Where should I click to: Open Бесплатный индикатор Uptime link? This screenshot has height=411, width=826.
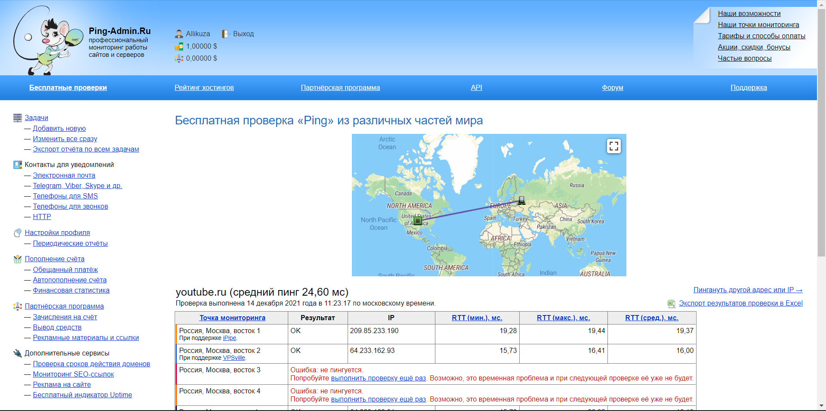click(x=83, y=395)
